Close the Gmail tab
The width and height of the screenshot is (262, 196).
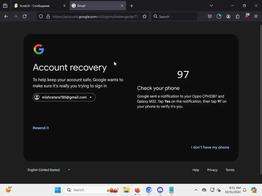122,6
